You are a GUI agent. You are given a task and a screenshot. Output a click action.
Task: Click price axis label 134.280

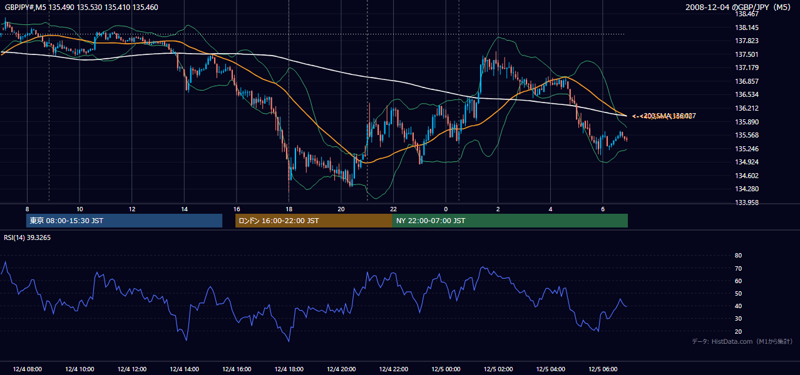(746, 189)
